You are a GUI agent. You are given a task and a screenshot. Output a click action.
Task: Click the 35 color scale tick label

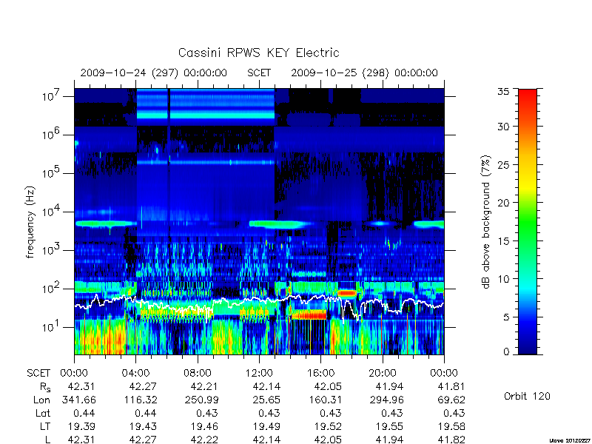(x=504, y=92)
